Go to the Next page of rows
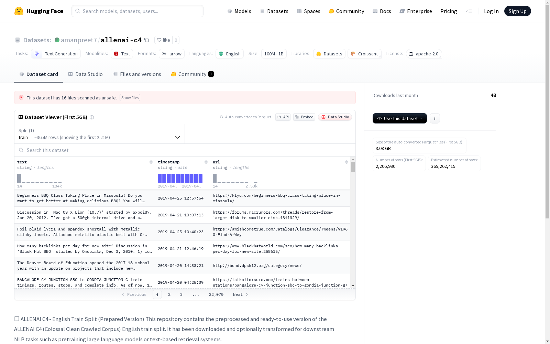 click(240, 294)
